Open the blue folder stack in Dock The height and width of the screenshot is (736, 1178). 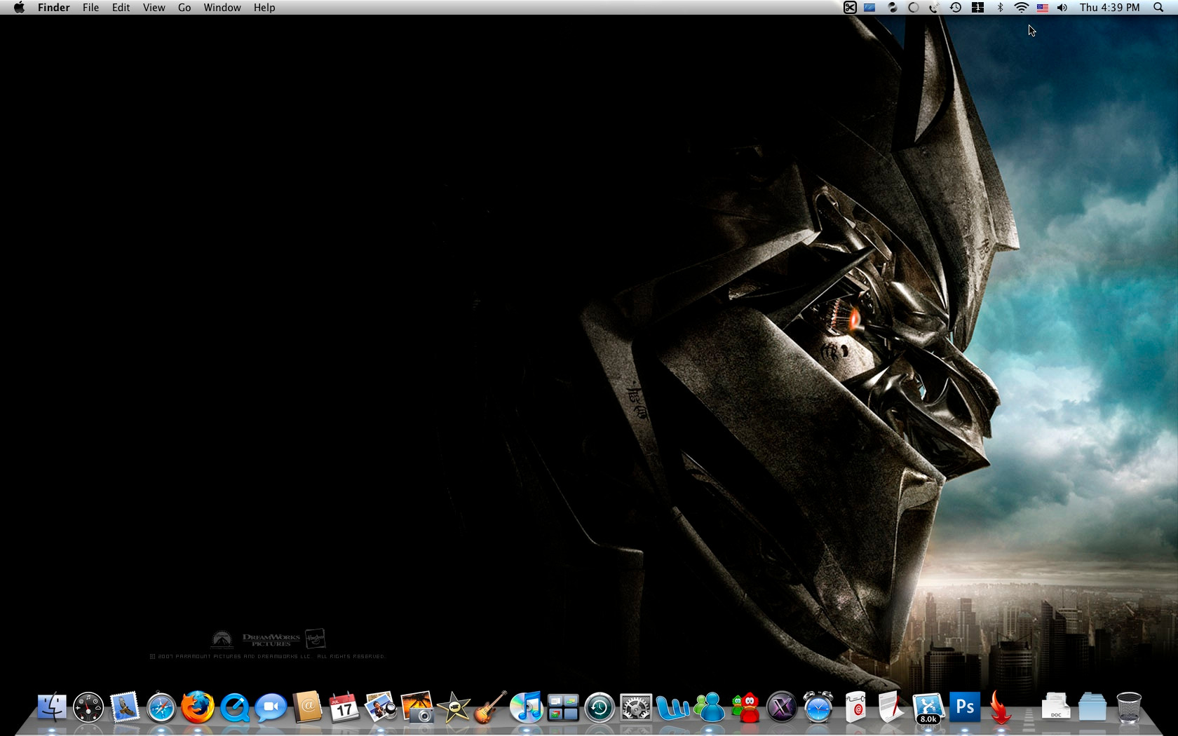pos(1092,707)
